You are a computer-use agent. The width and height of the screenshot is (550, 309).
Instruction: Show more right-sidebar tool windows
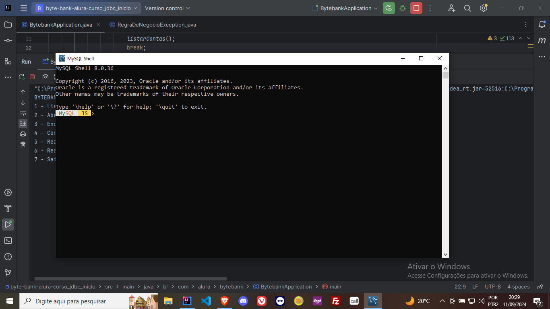click(x=542, y=57)
